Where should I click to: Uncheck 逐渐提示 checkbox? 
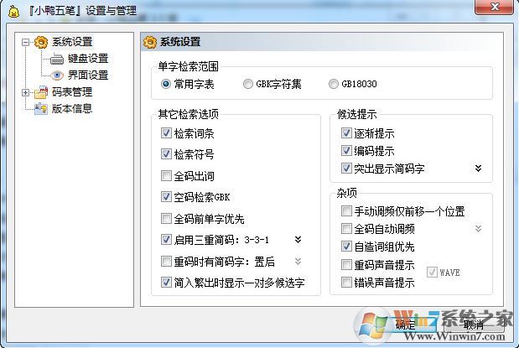[346, 133]
